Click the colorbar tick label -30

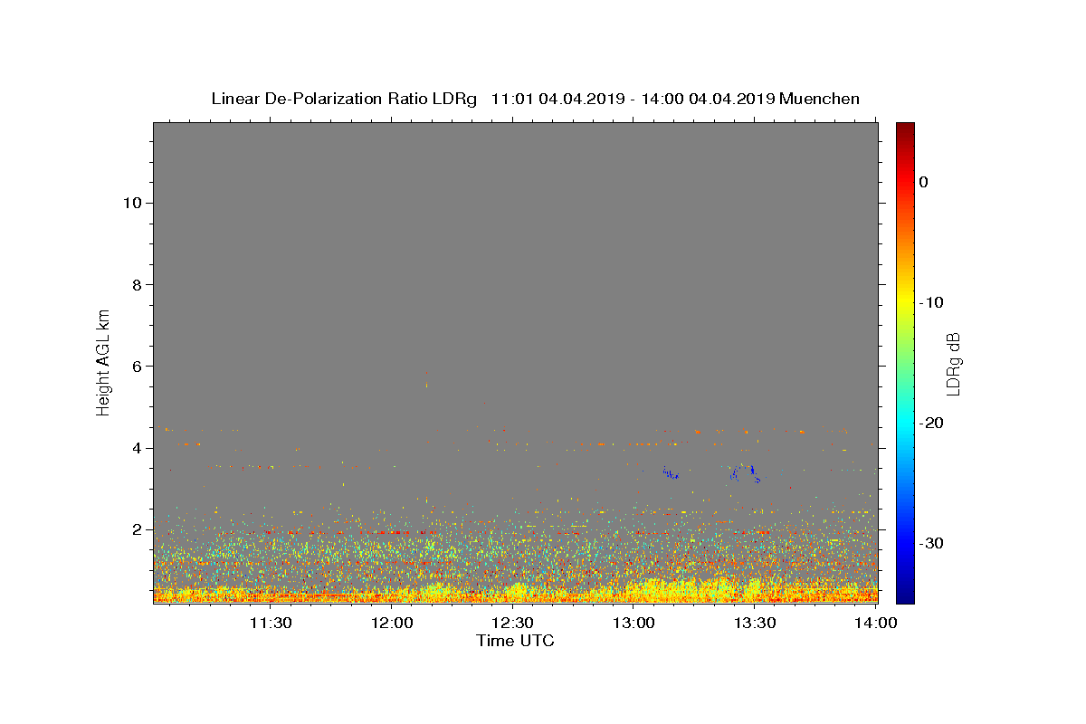point(932,543)
